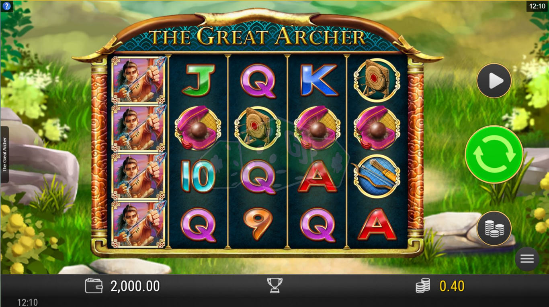This screenshot has height=307, width=549.
Task: Click the green J symbol
Action: tap(198, 81)
